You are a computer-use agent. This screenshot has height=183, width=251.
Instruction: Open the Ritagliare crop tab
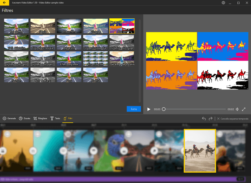tap(40, 118)
